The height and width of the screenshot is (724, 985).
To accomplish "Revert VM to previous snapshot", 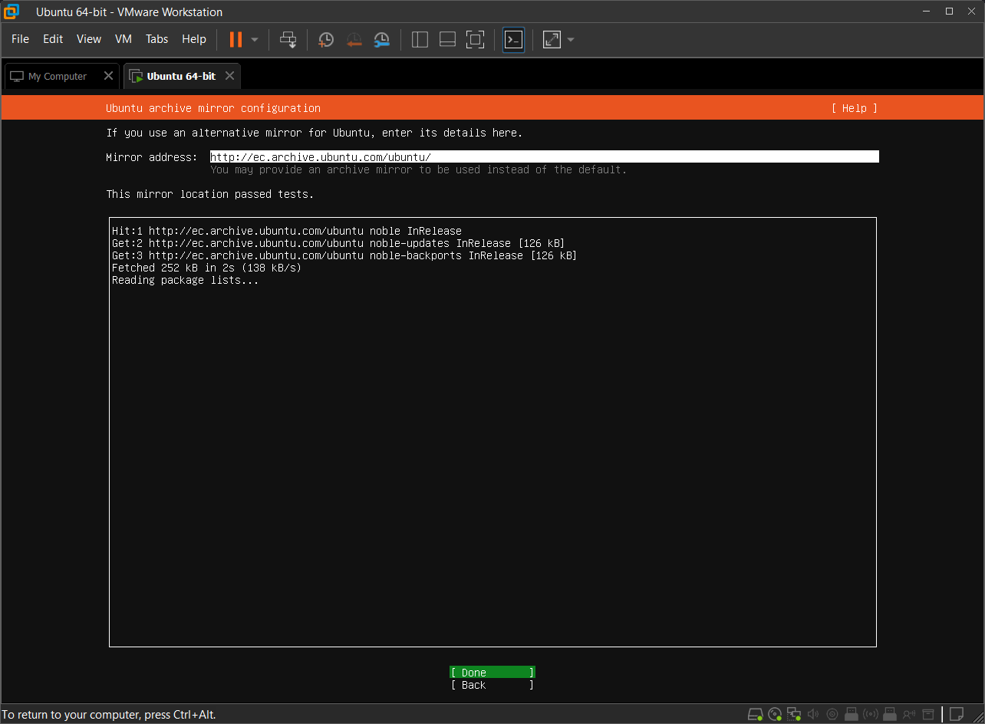I will point(354,39).
